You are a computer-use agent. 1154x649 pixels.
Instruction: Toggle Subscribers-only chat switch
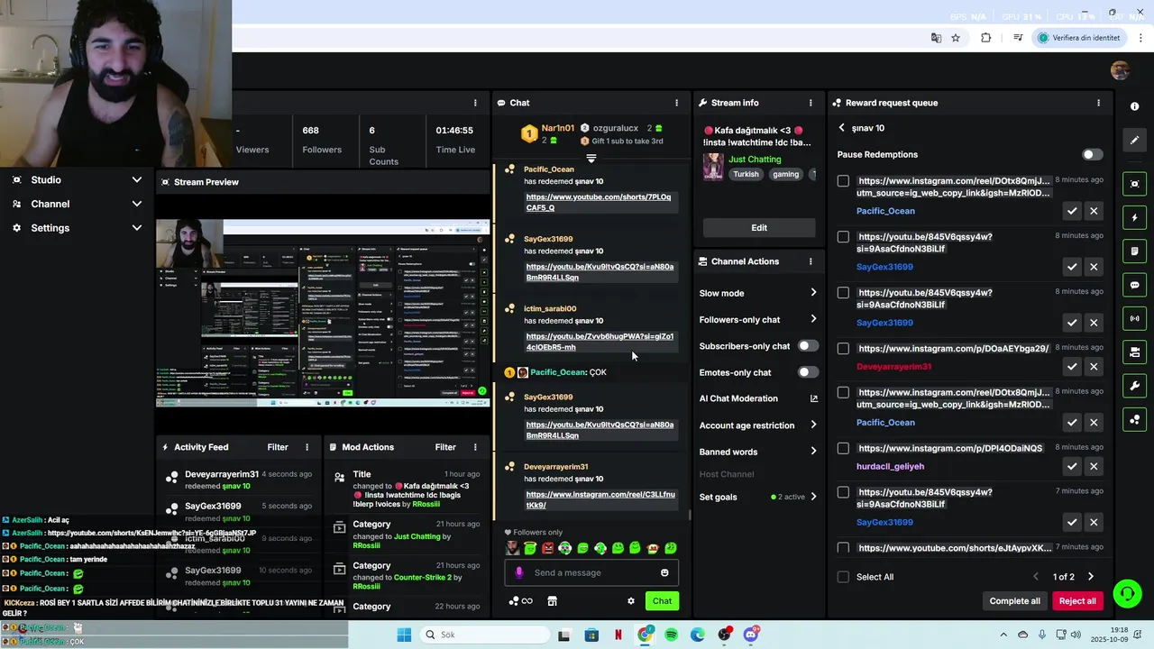[808, 346]
